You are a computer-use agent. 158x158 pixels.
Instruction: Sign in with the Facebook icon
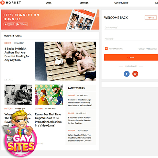click(126, 74)
